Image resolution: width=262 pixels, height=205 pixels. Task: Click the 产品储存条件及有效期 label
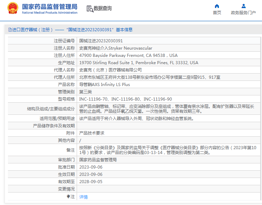pos(54,126)
